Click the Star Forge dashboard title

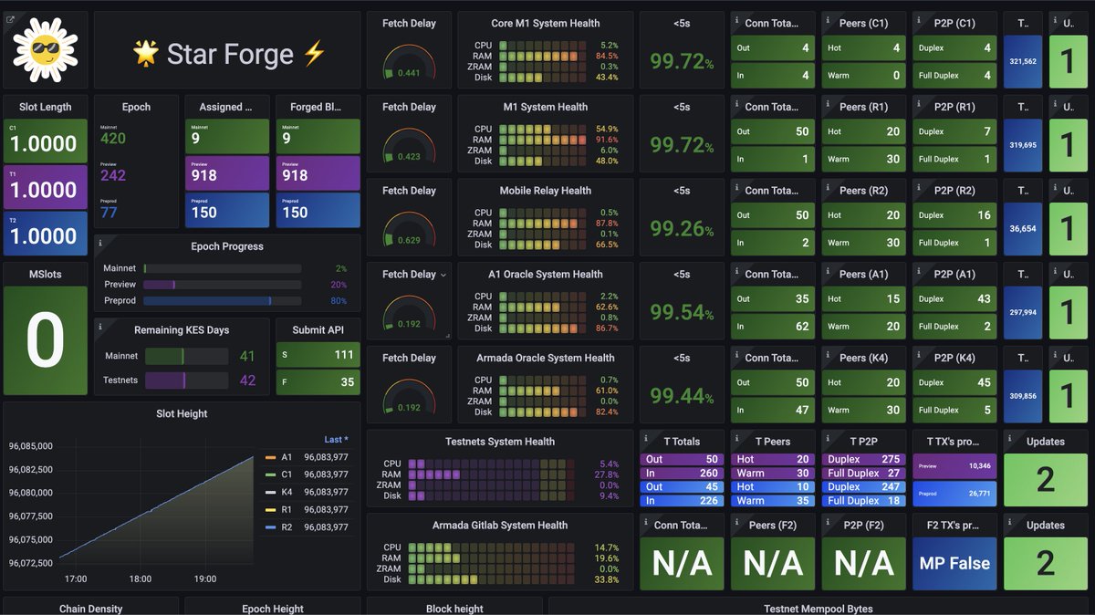pos(229,54)
